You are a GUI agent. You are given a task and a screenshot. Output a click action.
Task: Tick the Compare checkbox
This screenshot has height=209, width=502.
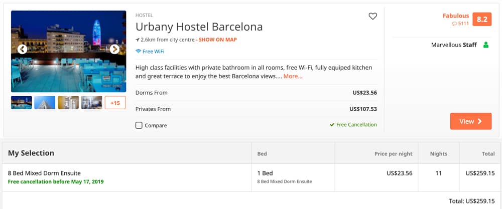(x=139, y=125)
